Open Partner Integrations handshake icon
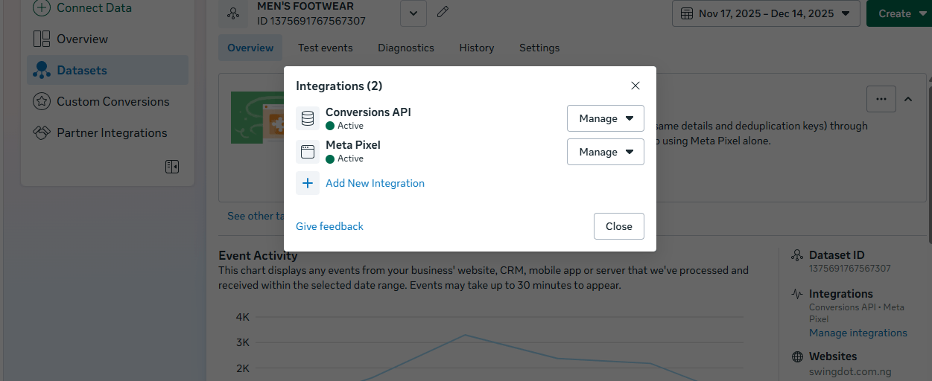The width and height of the screenshot is (932, 381). pos(42,132)
